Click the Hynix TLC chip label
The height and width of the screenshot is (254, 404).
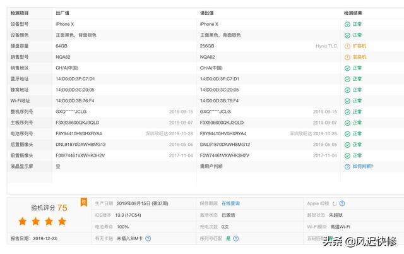point(326,46)
